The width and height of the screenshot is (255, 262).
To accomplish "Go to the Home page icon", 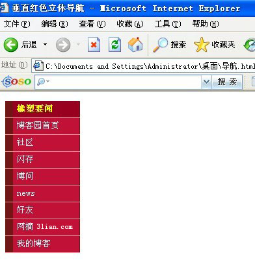I will pyautogui.click(x=135, y=45).
